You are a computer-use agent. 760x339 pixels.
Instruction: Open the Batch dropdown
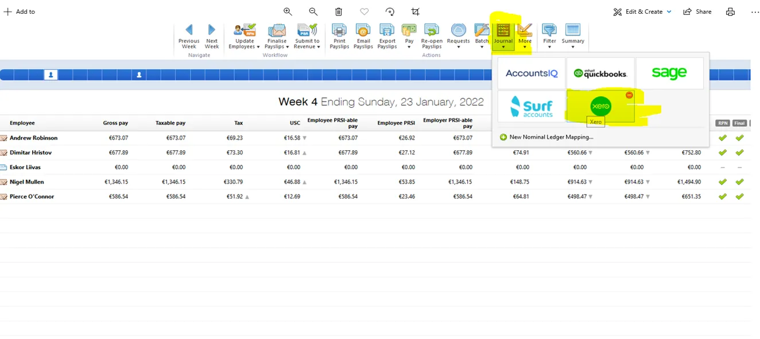click(482, 36)
